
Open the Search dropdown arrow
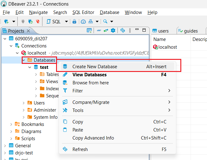click(x=112, y=21)
